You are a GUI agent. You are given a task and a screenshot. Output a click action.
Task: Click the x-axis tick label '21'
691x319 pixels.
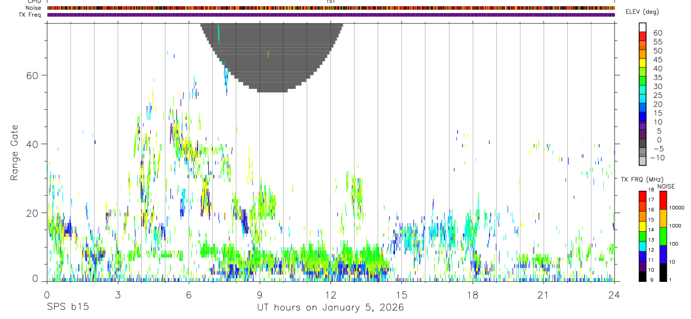click(544, 295)
